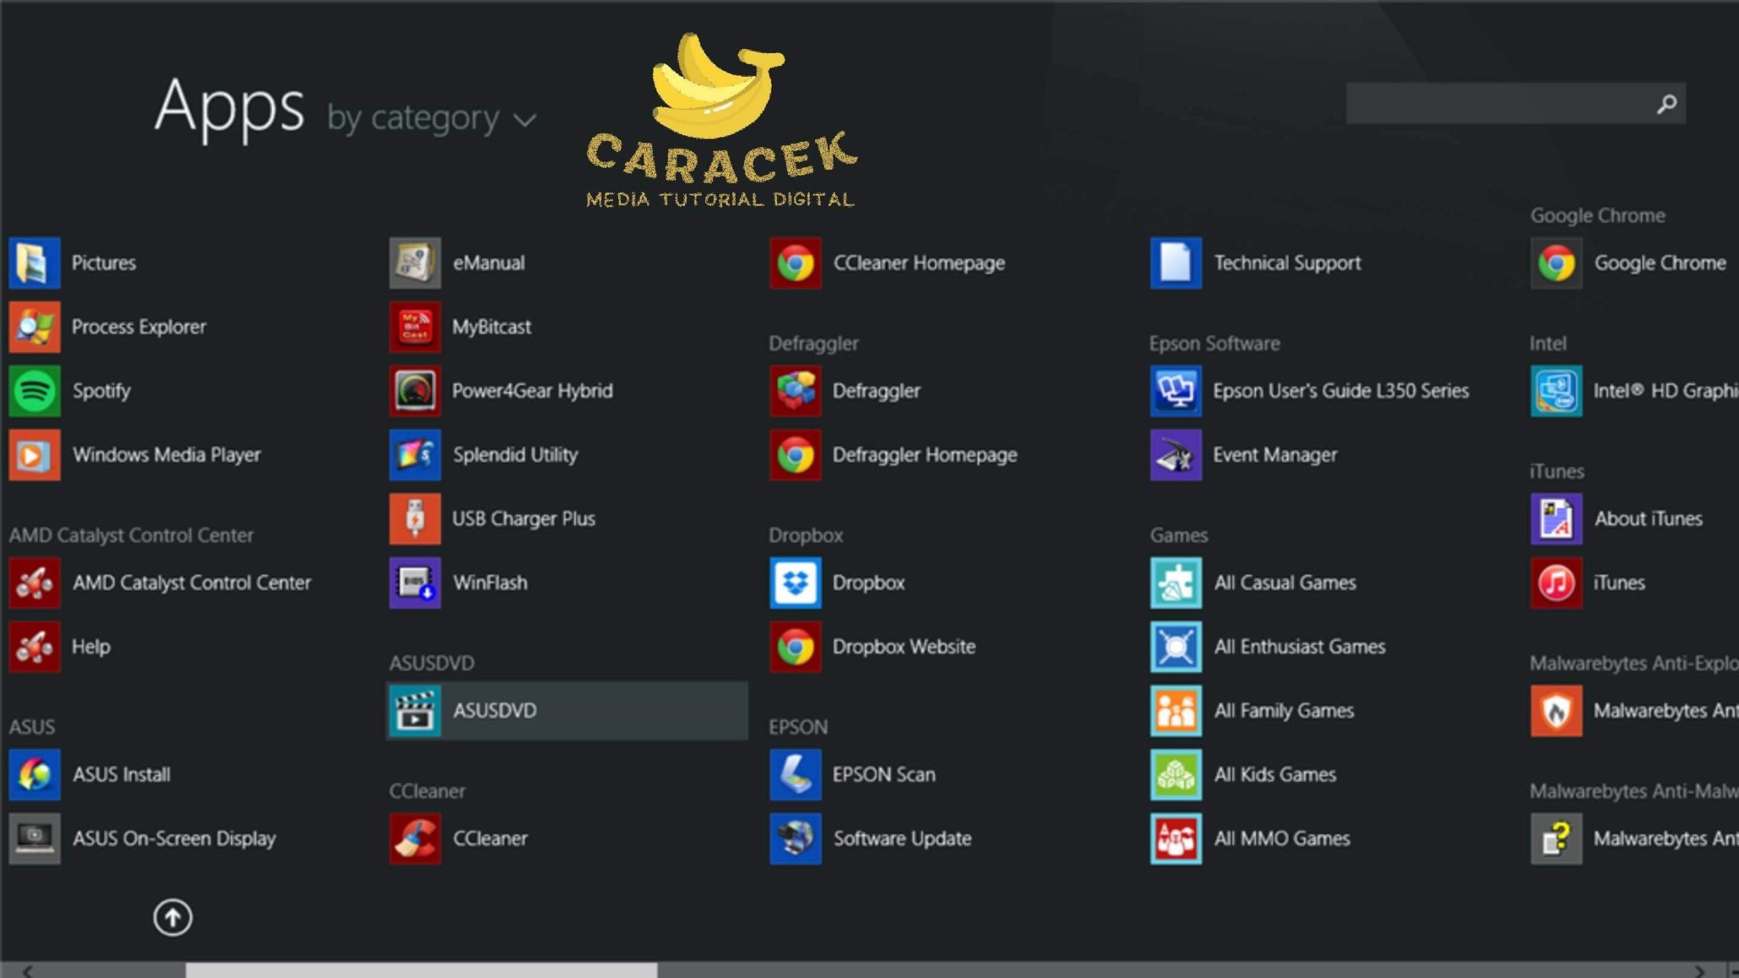Open Power4Gear Hybrid icon
This screenshot has height=978, width=1739.
(x=415, y=391)
